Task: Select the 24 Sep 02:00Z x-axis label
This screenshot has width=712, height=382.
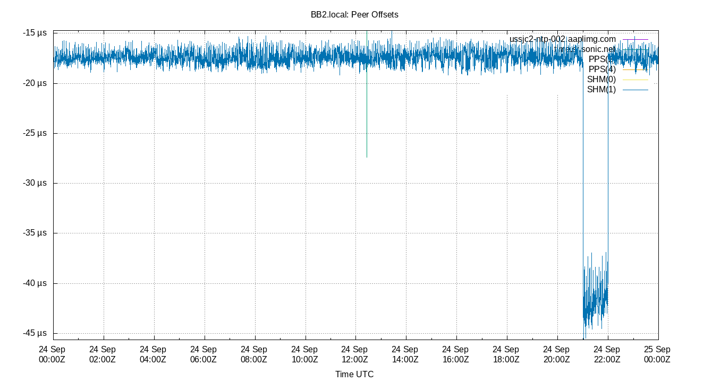Action: tap(103, 354)
